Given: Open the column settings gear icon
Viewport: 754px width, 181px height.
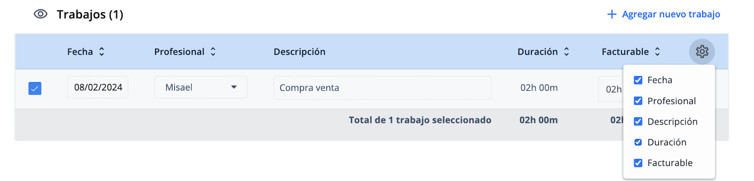Looking at the screenshot, I should point(702,52).
